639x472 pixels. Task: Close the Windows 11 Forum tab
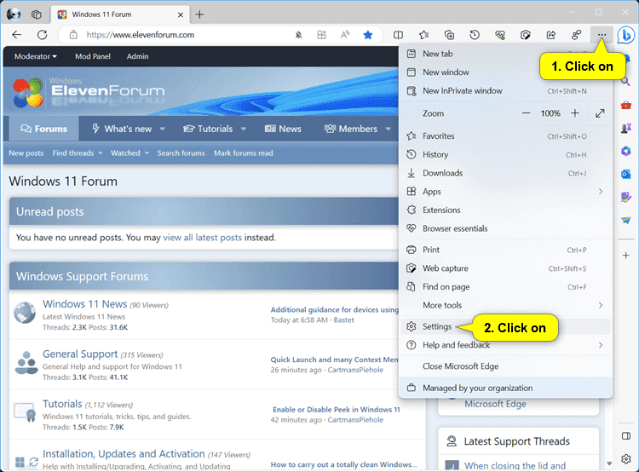181,14
